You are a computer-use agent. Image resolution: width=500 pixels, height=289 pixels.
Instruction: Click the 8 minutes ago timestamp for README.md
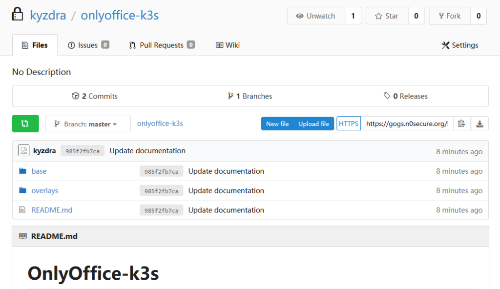point(459,210)
